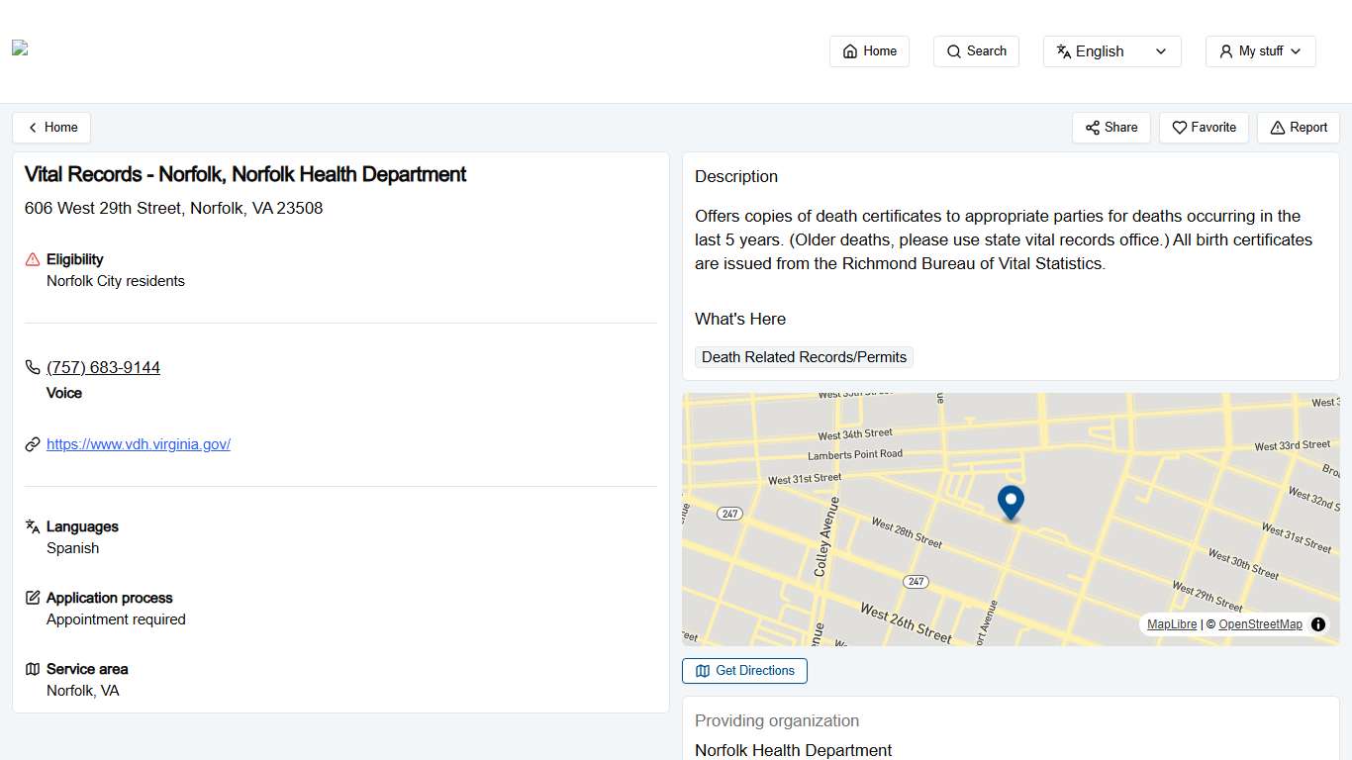Click the map attribution info icon
This screenshot has height=760, width=1352.
pos(1318,624)
